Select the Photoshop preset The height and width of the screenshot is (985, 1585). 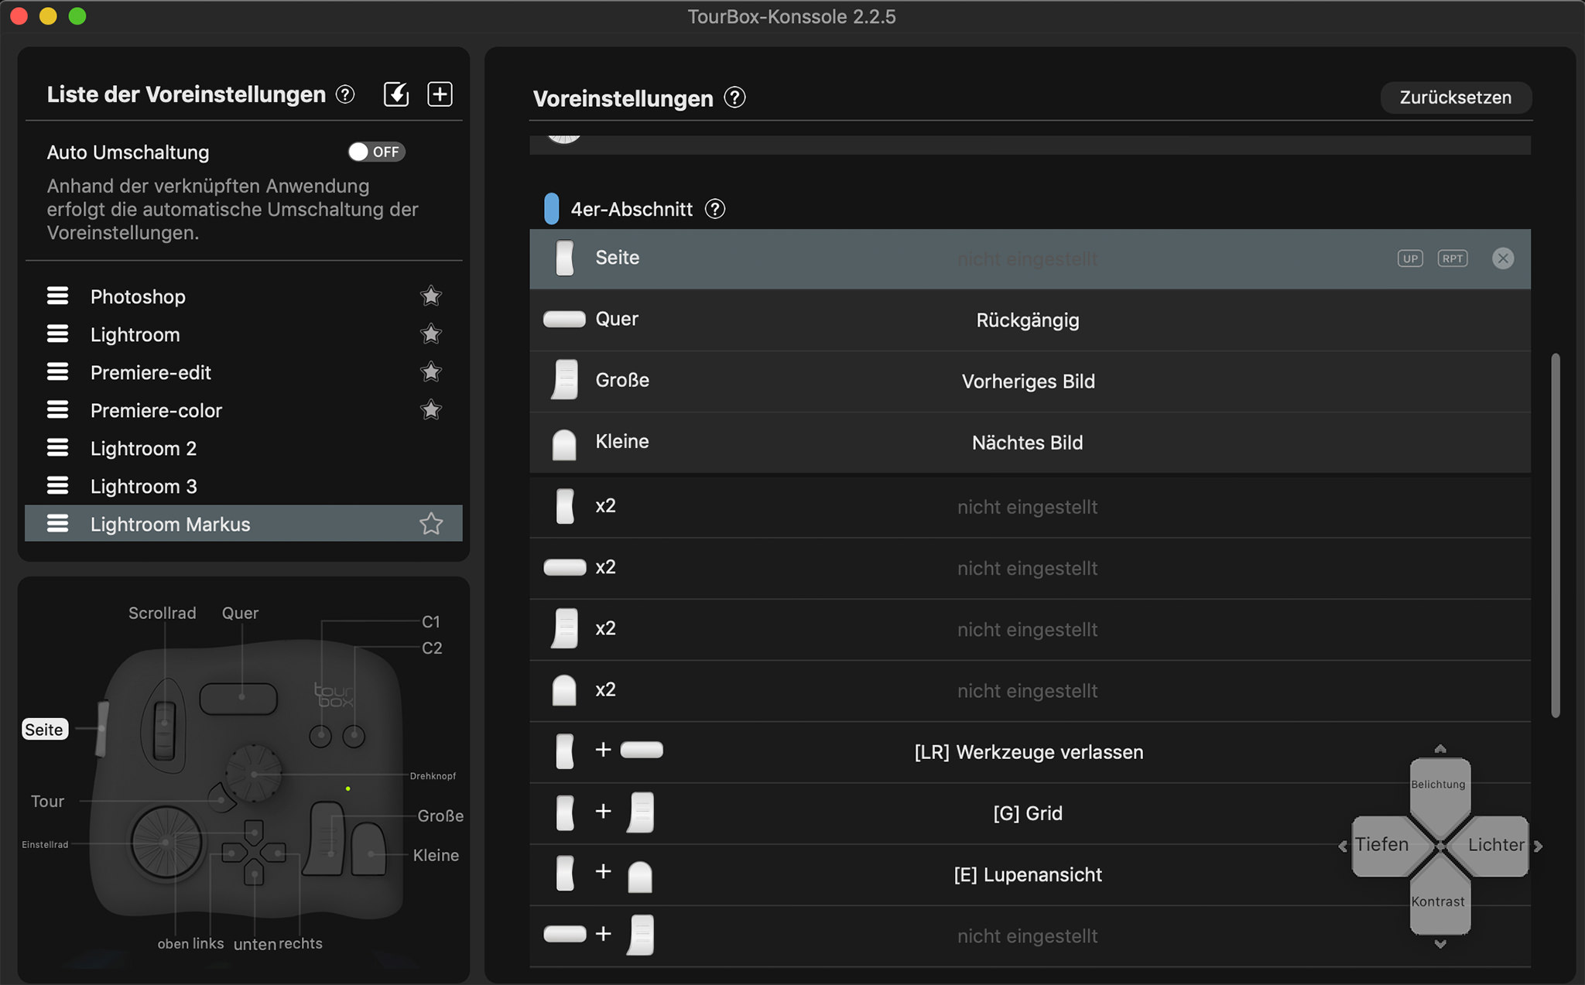click(x=244, y=296)
